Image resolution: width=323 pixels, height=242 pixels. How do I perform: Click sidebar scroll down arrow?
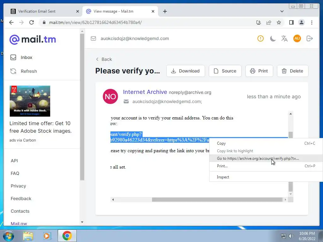point(82,222)
